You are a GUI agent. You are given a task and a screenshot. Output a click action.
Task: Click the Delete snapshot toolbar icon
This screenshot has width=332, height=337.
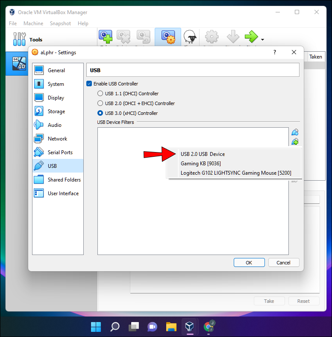point(123,37)
